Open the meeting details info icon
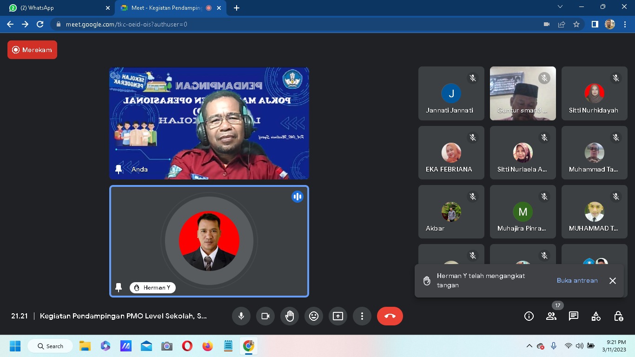The image size is (635, 357). [x=529, y=316]
